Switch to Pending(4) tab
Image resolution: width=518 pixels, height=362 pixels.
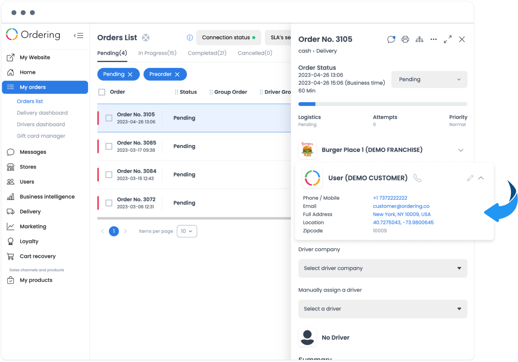coord(112,53)
